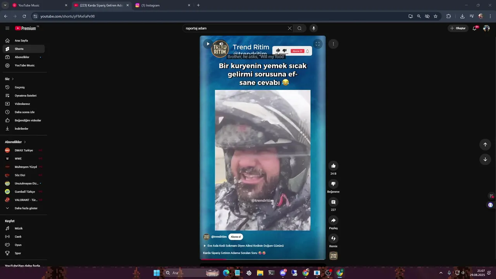Open the YouTube hamburger guide menu
Screen dimensions: 496x279
[7, 28]
